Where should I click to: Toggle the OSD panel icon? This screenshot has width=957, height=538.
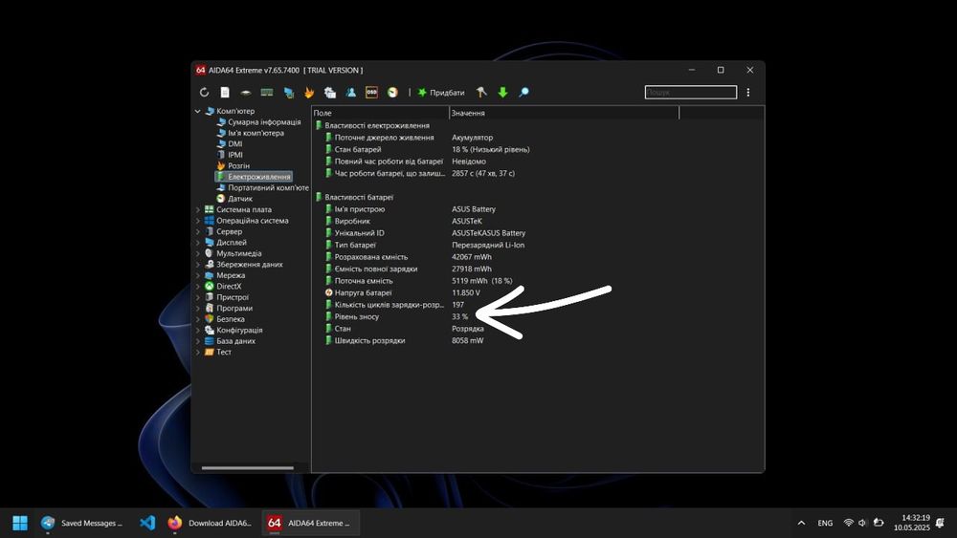coord(371,92)
